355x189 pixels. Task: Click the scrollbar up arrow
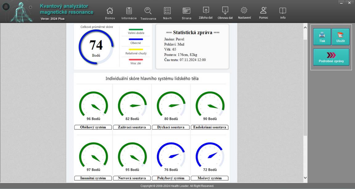coord(305,28)
